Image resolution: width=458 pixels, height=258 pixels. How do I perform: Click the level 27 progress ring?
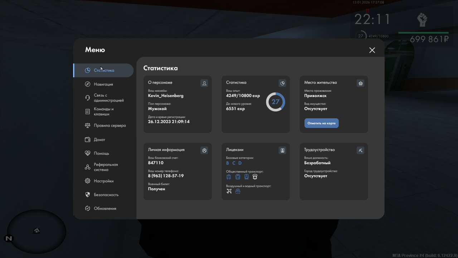[x=276, y=102]
